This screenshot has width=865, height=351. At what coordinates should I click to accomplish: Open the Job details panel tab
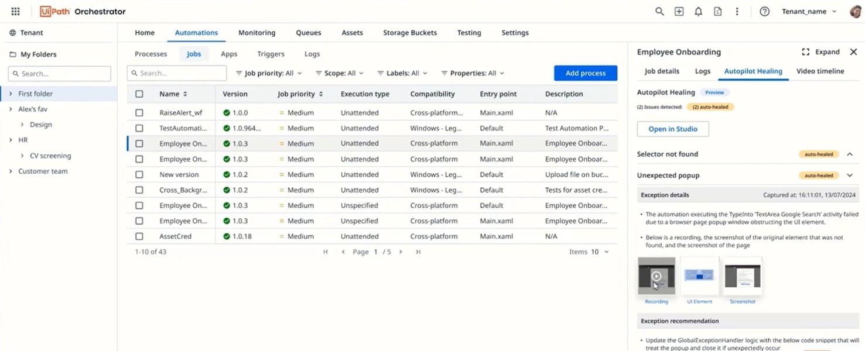pyautogui.click(x=662, y=71)
